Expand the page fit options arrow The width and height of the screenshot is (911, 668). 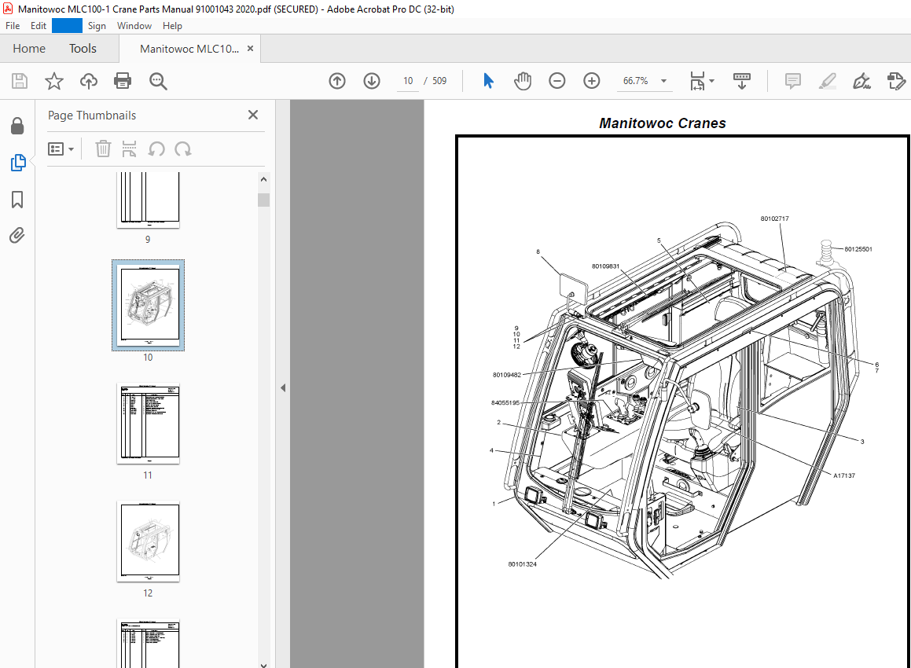click(711, 81)
